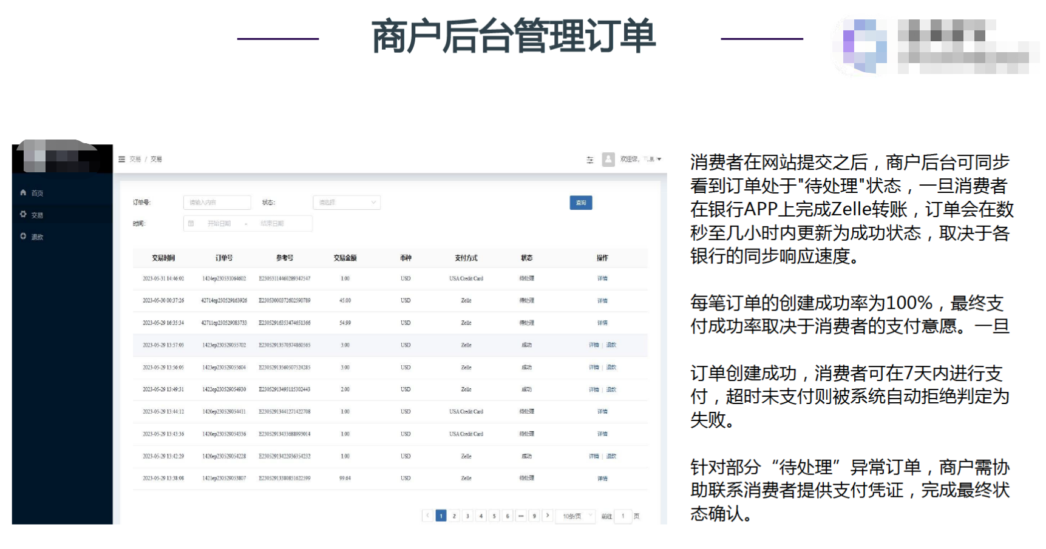Open 详情 for order 1420ep230529054411
Screen dimensions: 1046x549
pyautogui.click(x=602, y=412)
